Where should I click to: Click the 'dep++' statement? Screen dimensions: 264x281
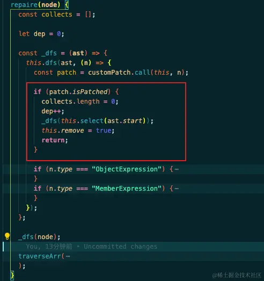coord(53,111)
